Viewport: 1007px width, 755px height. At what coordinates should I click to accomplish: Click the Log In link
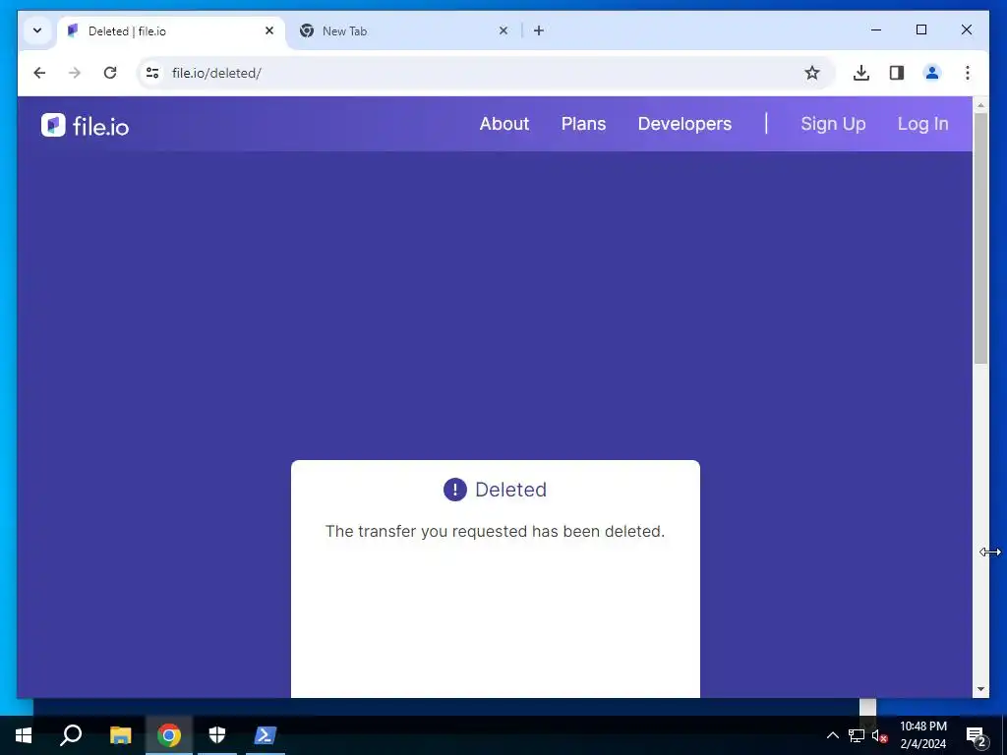[x=922, y=124]
